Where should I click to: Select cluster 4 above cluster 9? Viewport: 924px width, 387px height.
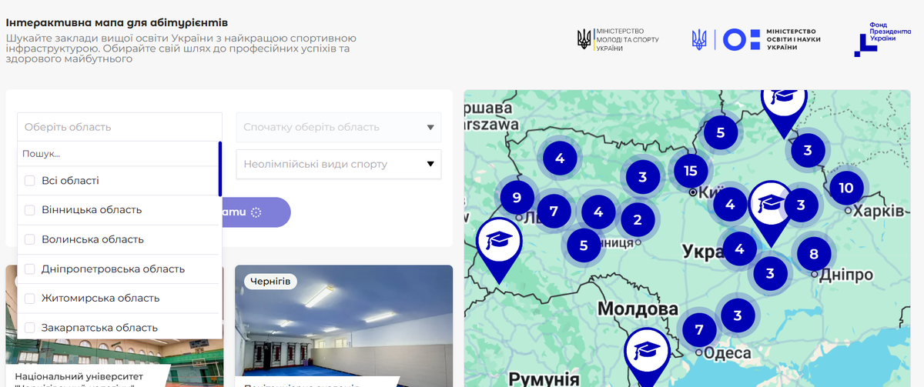tap(560, 158)
